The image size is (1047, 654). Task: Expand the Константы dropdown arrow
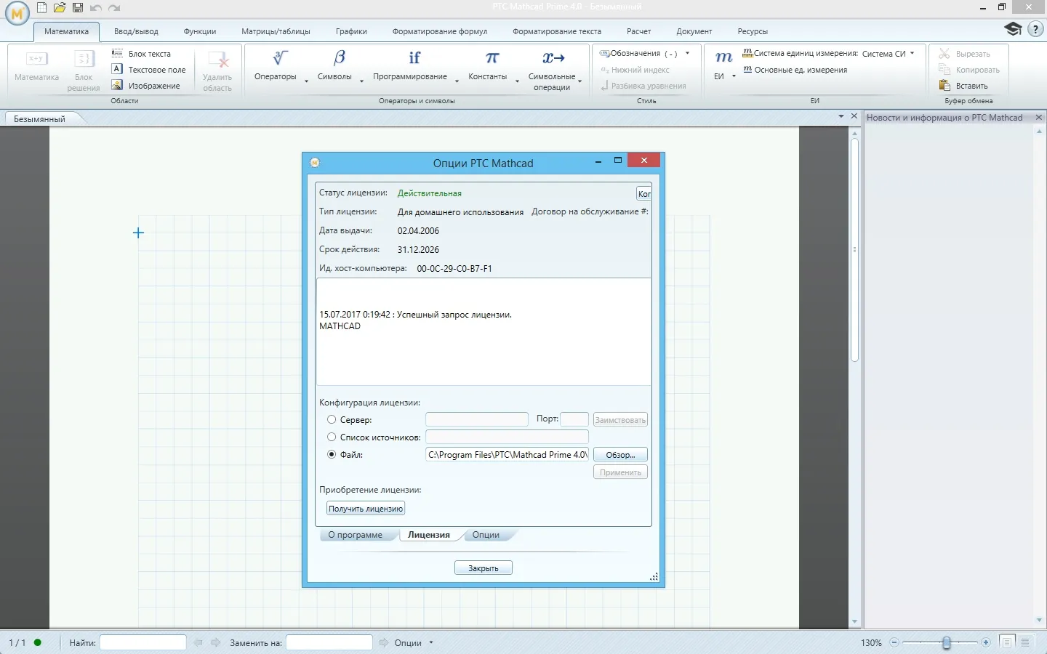517,81
